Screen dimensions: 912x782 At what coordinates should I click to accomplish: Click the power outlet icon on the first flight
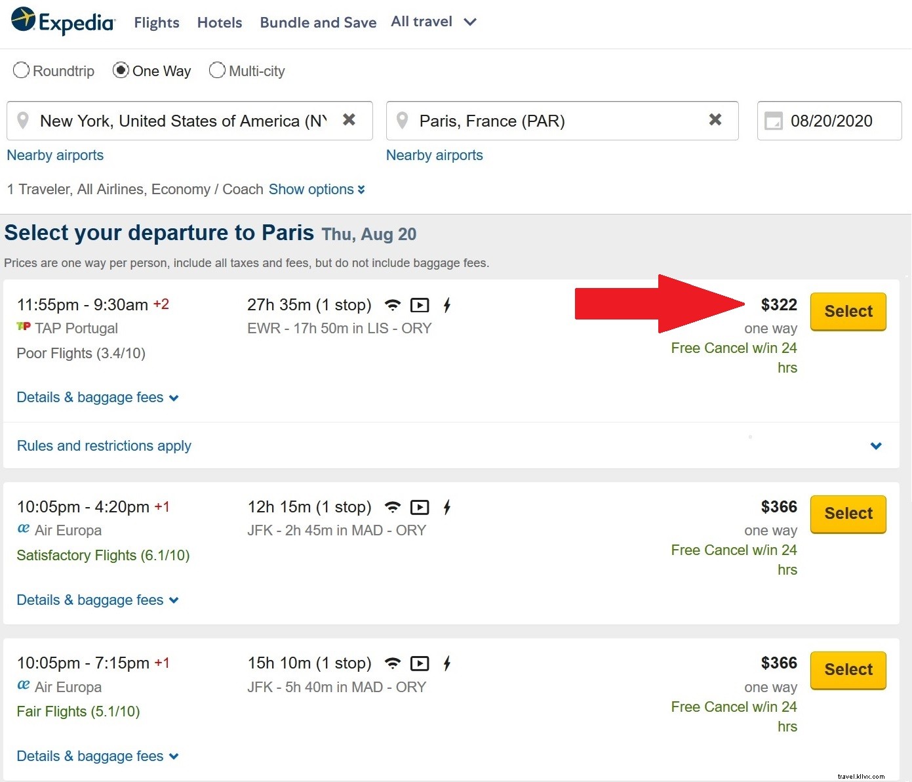446,304
